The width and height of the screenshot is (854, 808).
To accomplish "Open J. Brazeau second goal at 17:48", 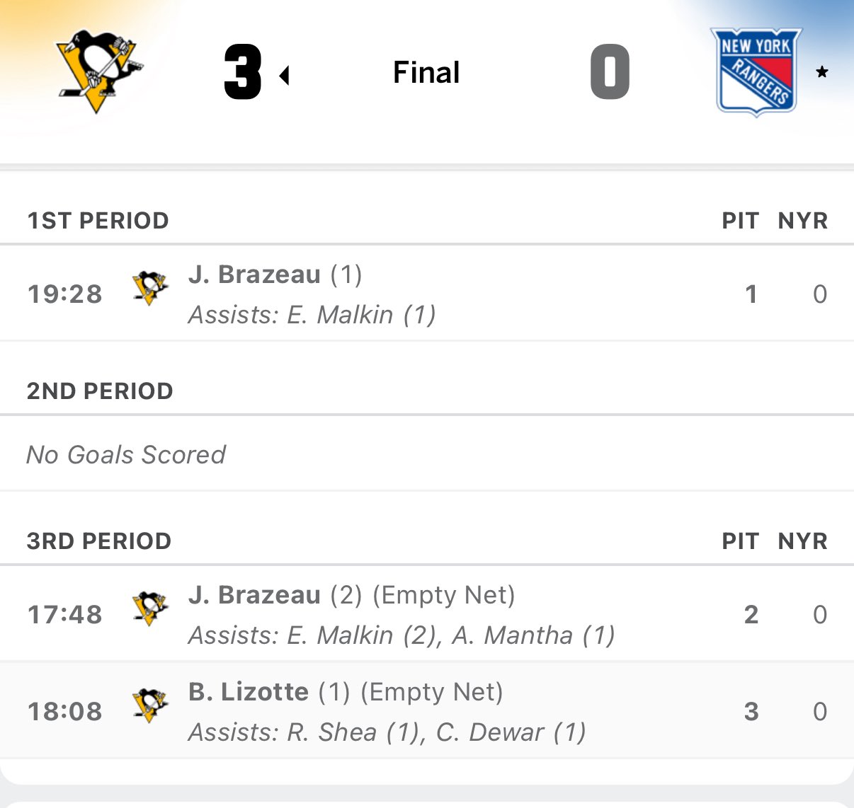I will tap(255, 595).
